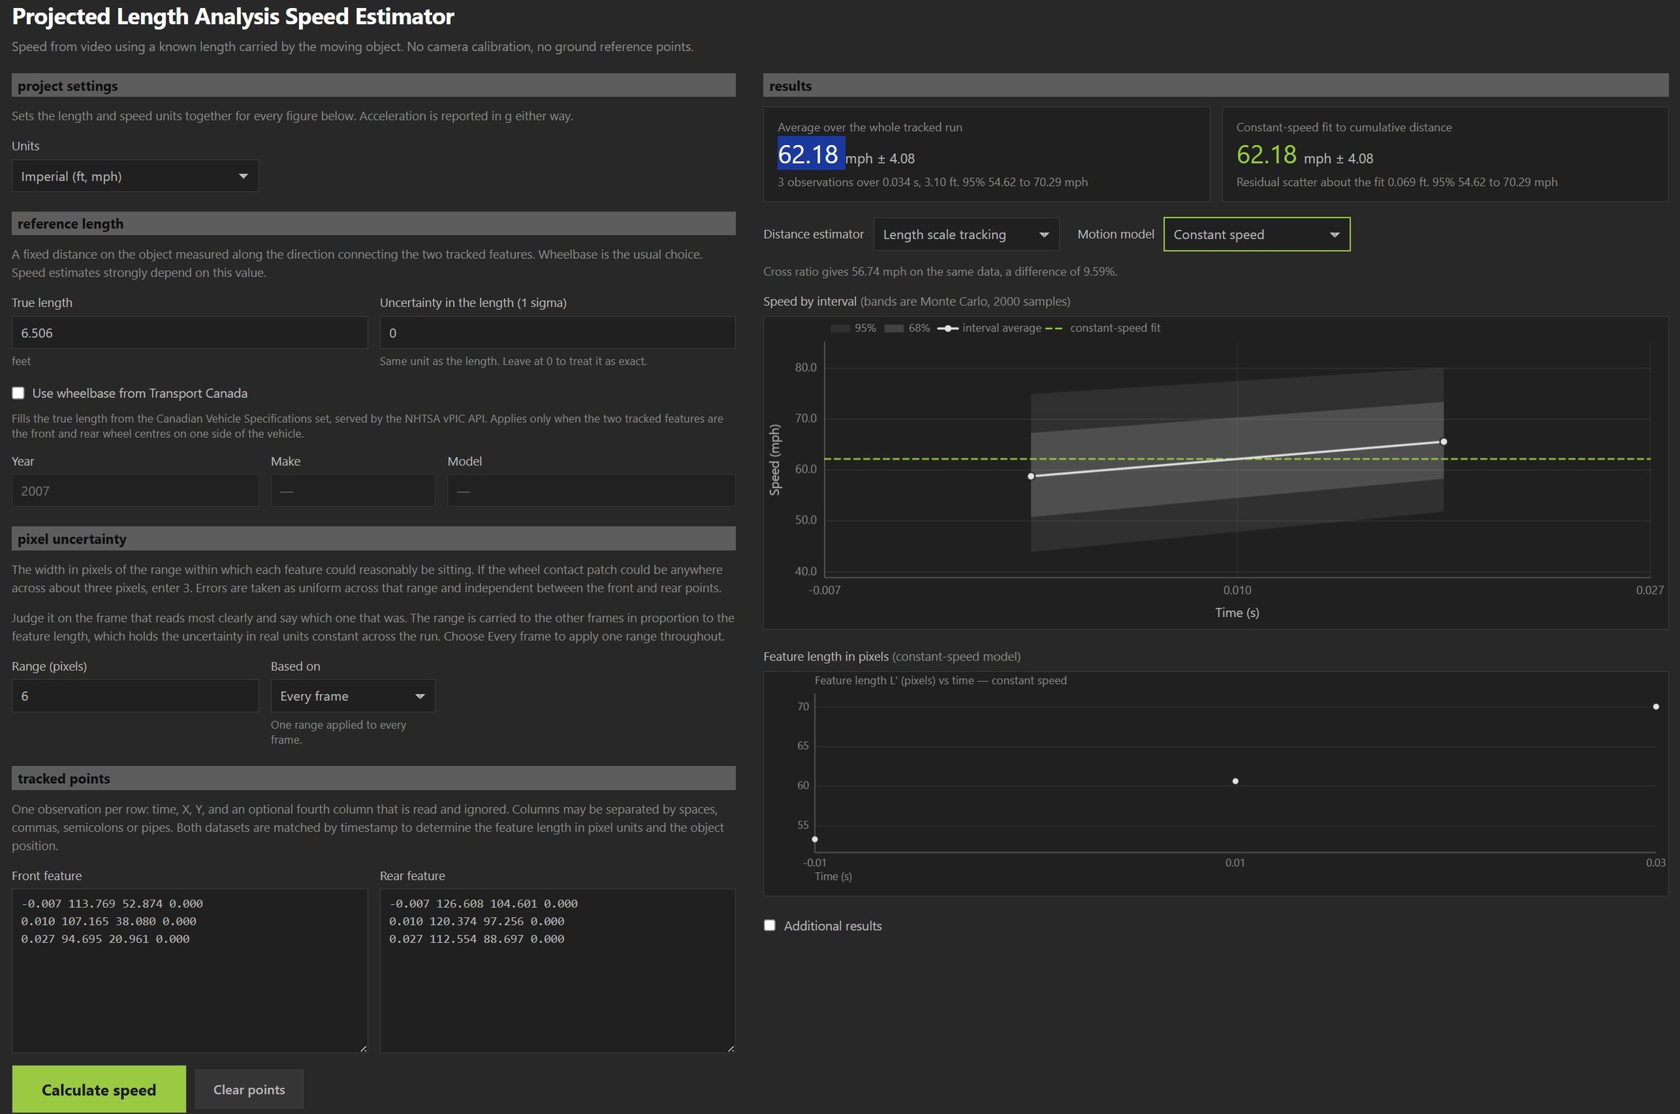Screen dimensions: 1680x1114
Task: Click middle point in feature length chart
Action: coord(1234,781)
